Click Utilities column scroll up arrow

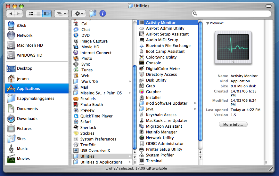coord(200,152)
